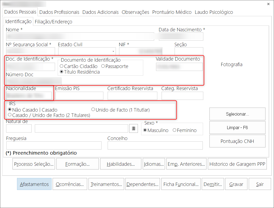Exit using the Sair button
This screenshot has height=208, width=274.
260,184
